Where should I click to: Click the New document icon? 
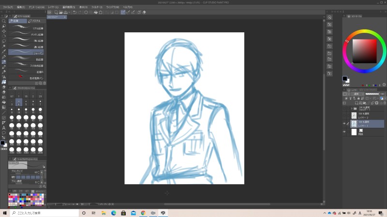[x=56, y=13]
